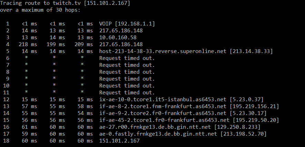Select the superonline.net reverse hostname
305x147 pixels.
pos(163,51)
